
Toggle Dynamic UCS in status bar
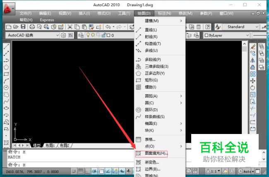[x=115, y=171]
